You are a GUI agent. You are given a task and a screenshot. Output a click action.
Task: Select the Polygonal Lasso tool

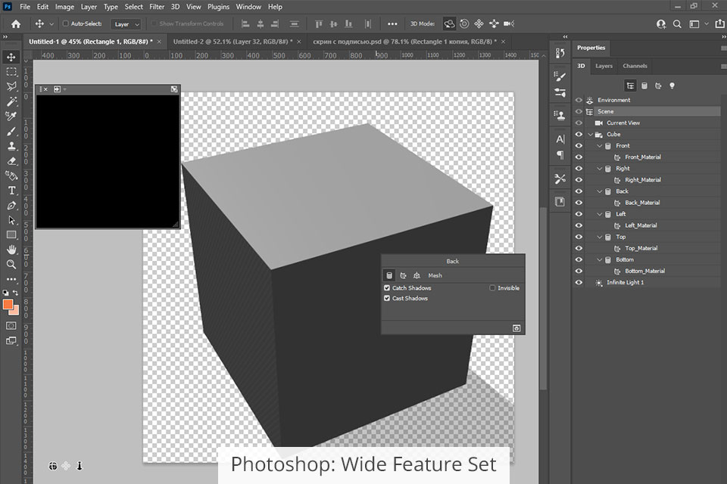(x=11, y=87)
